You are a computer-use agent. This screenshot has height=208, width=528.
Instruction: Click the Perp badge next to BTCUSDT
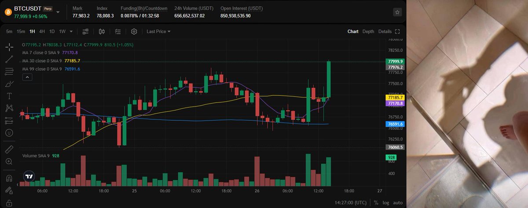pos(48,8)
